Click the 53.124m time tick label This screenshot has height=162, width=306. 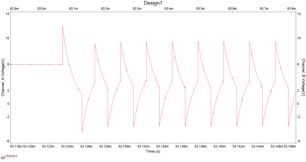click(67, 147)
